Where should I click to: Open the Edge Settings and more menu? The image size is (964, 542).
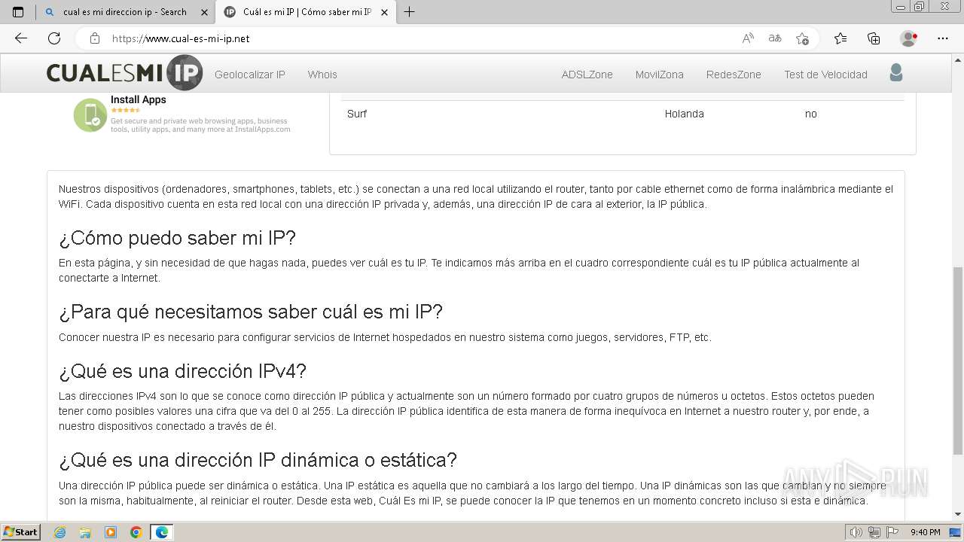click(943, 38)
